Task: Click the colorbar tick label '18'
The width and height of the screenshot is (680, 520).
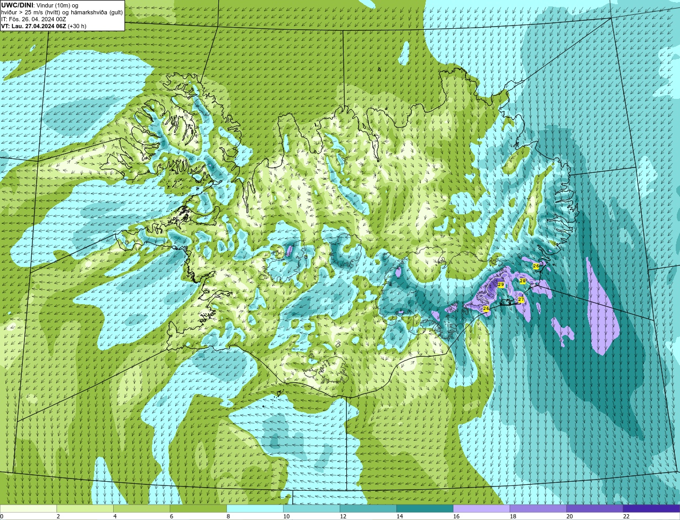Action: pyautogui.click(x=513, y=516)
